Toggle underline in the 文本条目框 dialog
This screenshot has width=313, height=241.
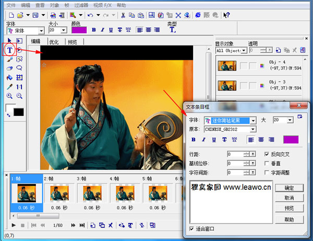214,140
